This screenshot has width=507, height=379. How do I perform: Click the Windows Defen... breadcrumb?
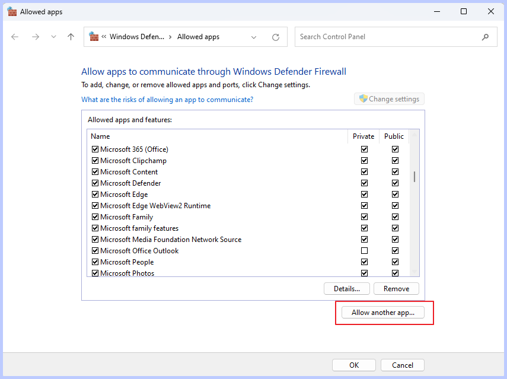click(137, 37)
